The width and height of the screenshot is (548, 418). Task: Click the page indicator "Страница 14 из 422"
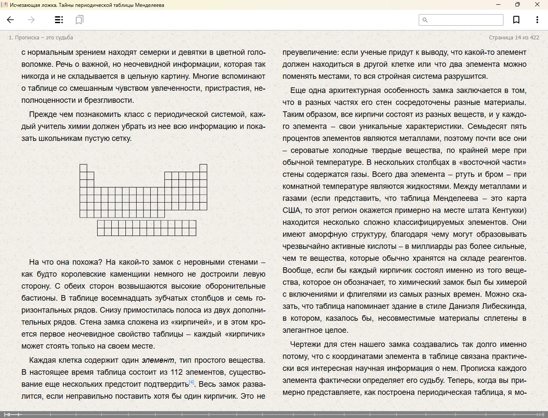click(x=514, y=37)
